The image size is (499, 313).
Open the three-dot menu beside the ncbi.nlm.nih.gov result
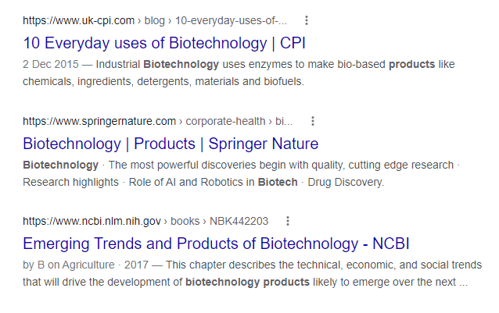click(x=288, y=221)
